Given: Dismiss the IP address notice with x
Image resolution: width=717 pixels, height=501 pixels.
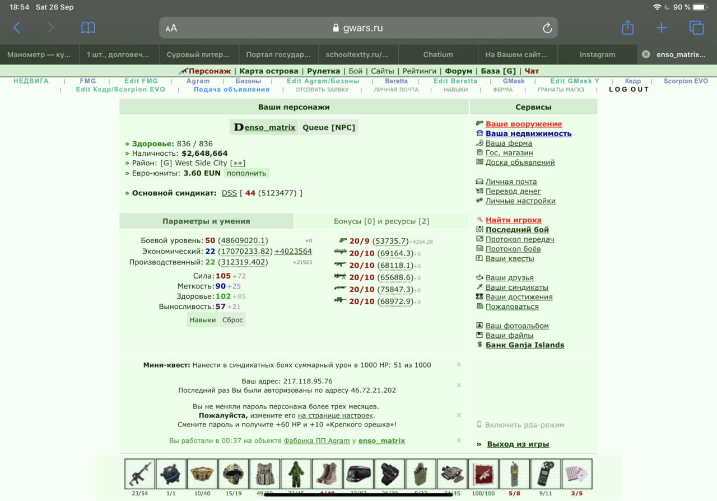Looking at the screenshot, I should (459, 386).
